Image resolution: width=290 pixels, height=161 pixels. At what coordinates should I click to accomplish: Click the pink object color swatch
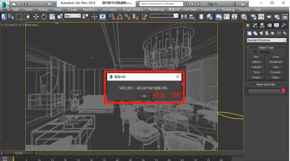[283, 90]
